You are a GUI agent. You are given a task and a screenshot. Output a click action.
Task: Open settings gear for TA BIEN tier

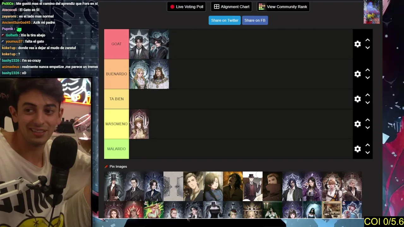(357, 99)
